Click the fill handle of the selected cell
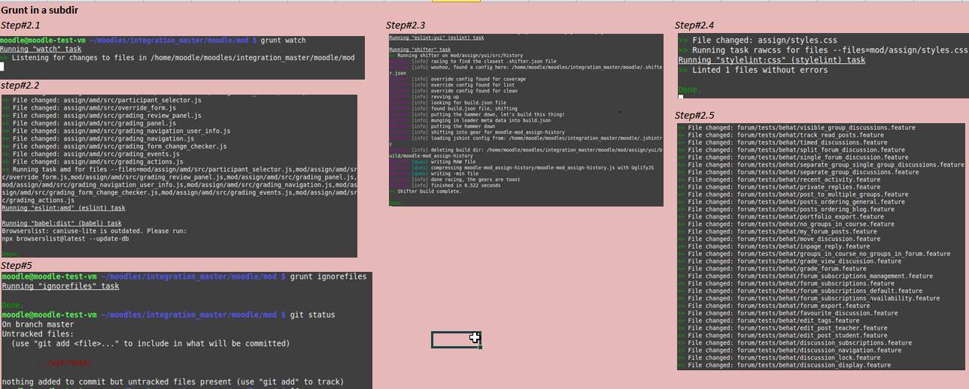The height and width of the screenshot is (389, 969). coord(479,347)
